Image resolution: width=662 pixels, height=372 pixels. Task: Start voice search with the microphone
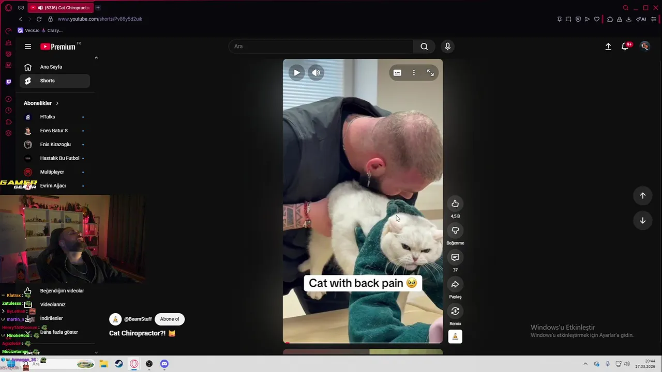tap(447, 47)
